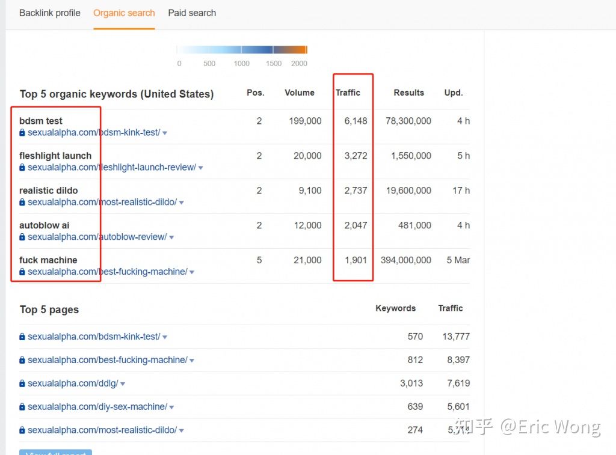Click the Results column header
The image size is (616, 455).
(x=409, y=93)
